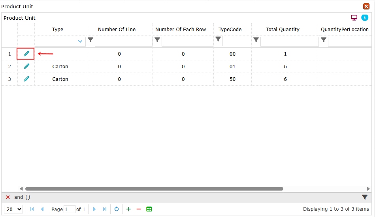
Task: Click the green plus add row icon
Action: pos(128,209)
